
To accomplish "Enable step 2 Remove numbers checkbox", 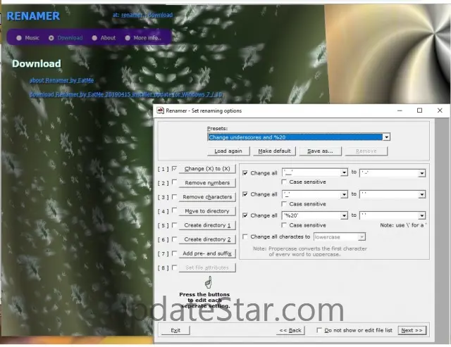I will coord(174,182).
